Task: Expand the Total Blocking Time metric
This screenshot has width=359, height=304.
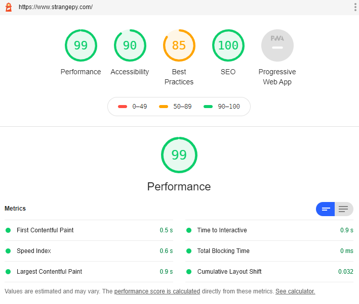Action: (x=269, y=251)
